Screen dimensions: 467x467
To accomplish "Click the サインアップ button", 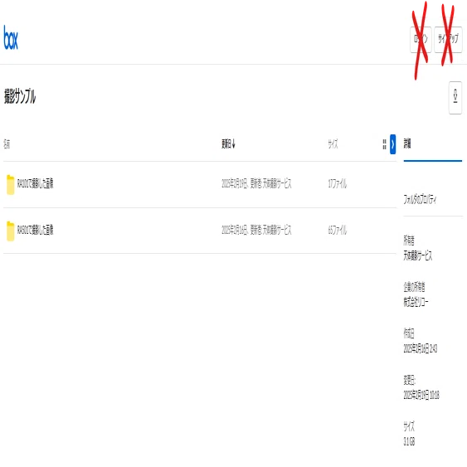I will pos(448,40).
